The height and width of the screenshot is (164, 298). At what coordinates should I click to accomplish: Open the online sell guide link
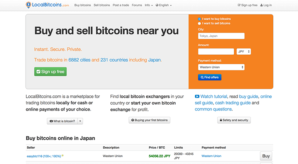[233, 100]
